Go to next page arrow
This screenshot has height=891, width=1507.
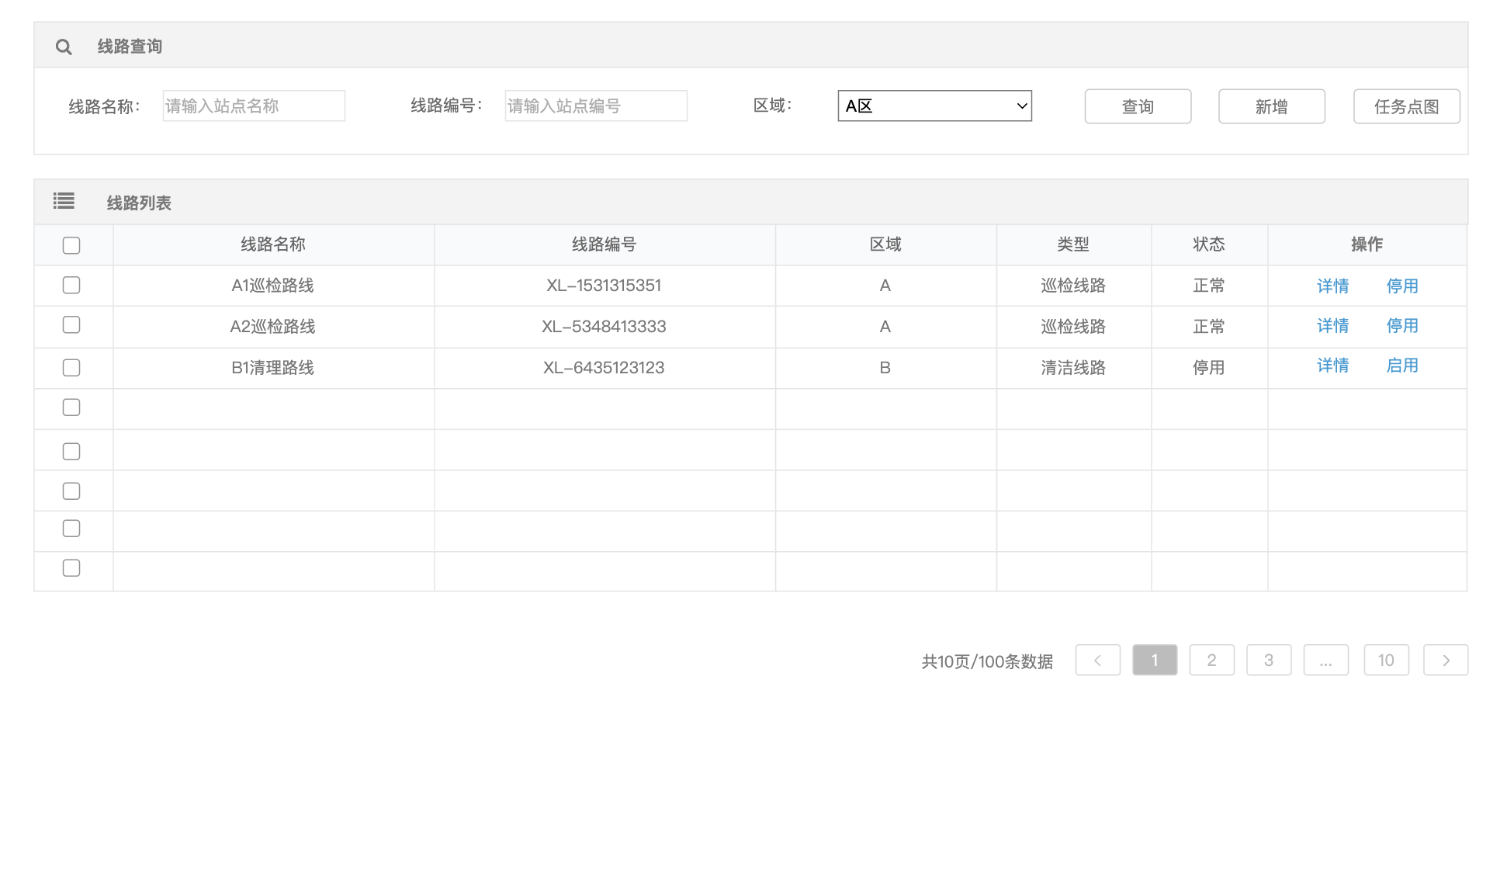click(1445, 660)
